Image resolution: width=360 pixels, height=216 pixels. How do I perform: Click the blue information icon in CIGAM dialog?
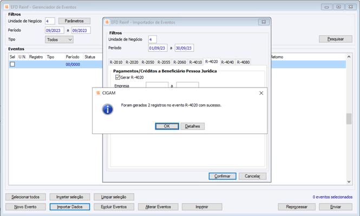click(x=107, y=109)
